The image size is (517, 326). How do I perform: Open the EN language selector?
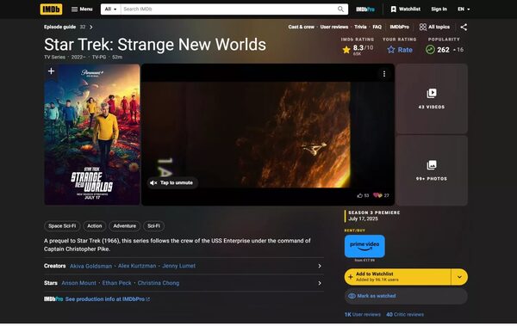point(464,9)
